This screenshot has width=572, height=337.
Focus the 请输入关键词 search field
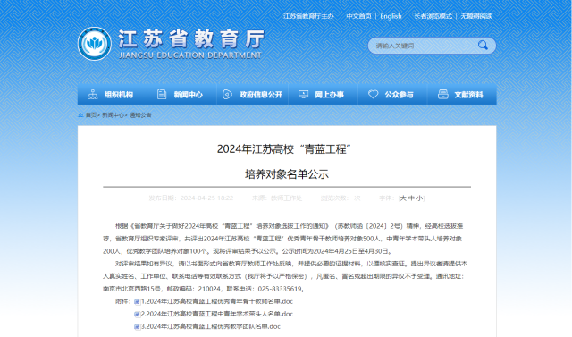(423, 46)
